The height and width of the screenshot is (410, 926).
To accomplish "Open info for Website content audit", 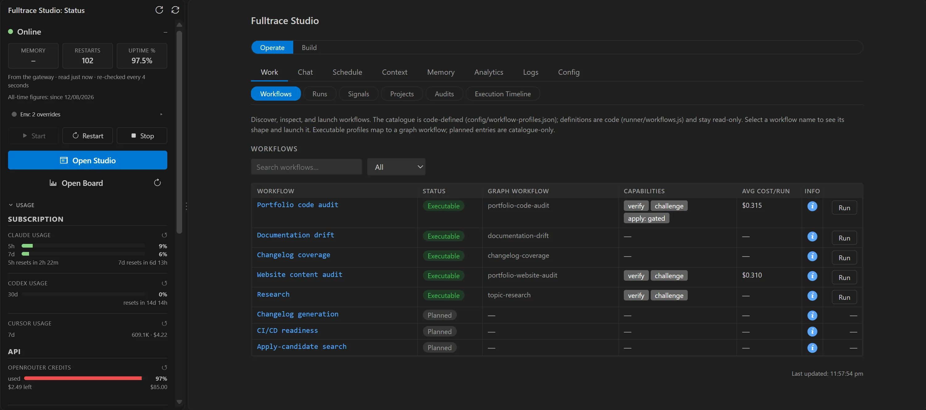I will tap(812, 276).
